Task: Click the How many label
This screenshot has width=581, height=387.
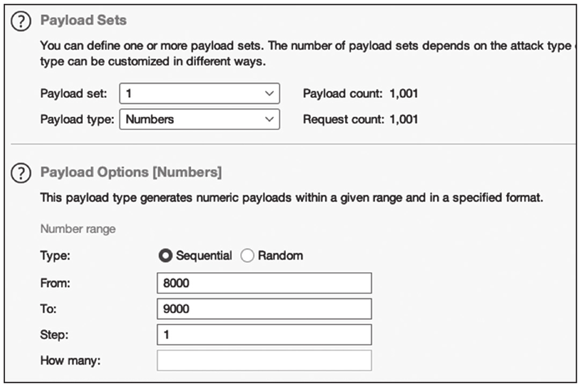Action: click(x=70, y=360)
